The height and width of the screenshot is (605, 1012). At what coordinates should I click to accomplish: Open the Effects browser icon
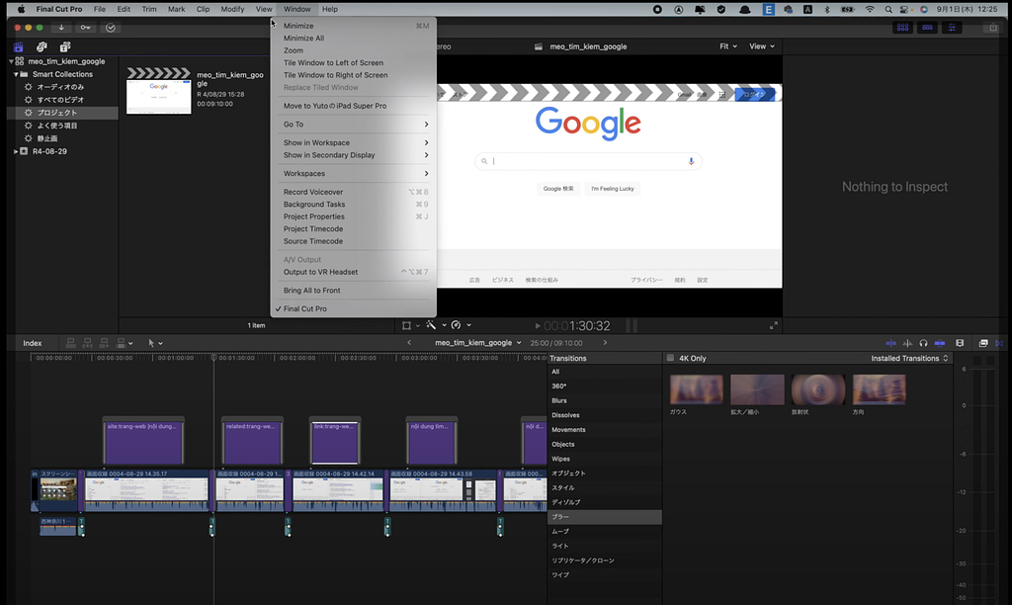pos(983,343)
